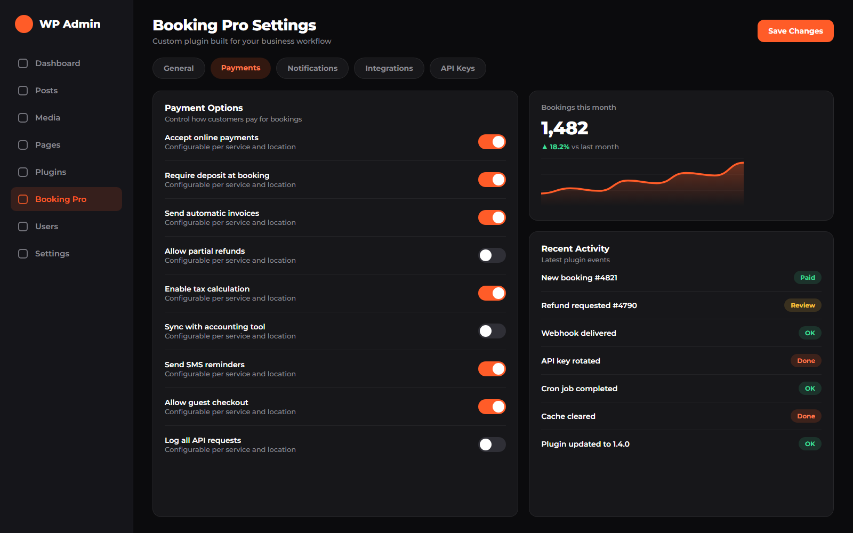Click the 18.2% growth indicator
Screen dimensions: 853x533
(556, 147)
